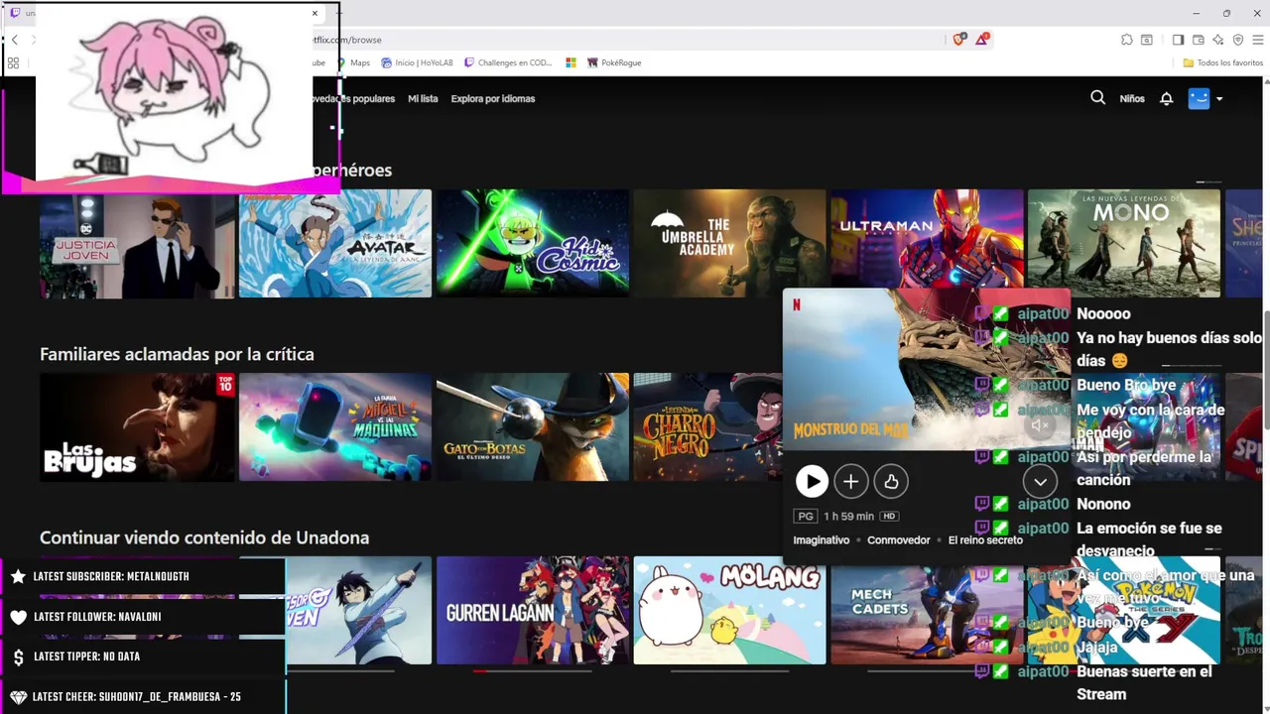Click the Microsoft logo bookmark
This screenshot has height=714, width=1270.
click(571, 62)
